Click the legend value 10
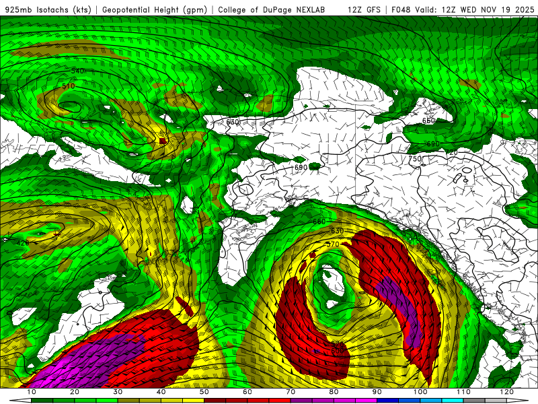This screenshot has height=404, width=538. click(31, 392)
